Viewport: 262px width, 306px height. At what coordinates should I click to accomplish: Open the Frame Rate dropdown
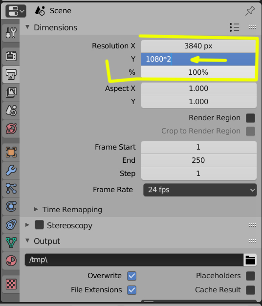pyautogui.click(x=200, y=190)
